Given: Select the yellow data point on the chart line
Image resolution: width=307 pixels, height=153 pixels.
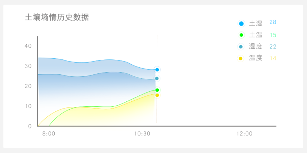Looking at the screenshot, I should pyautogui.click(x=157, y=95).
